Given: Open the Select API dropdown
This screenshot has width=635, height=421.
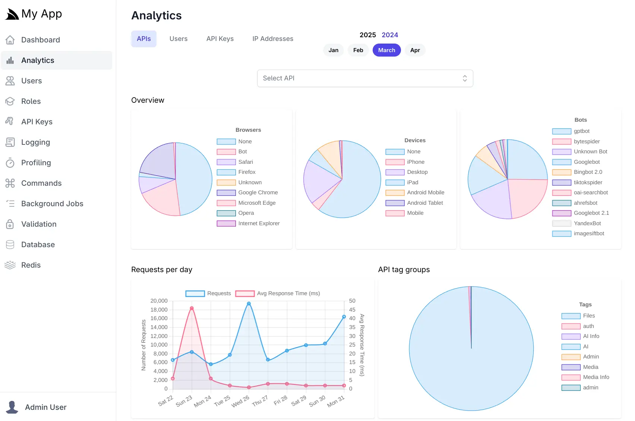Looking at the screenshot, I should pos(365,78).
